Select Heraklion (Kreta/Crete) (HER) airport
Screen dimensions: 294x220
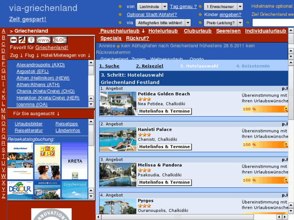[48, 98]
